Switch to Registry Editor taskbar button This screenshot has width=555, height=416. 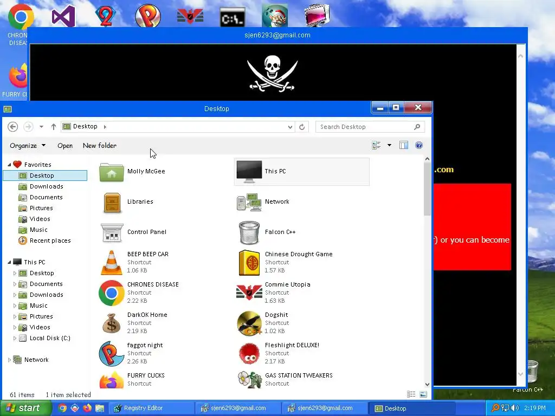click(151, 408)
